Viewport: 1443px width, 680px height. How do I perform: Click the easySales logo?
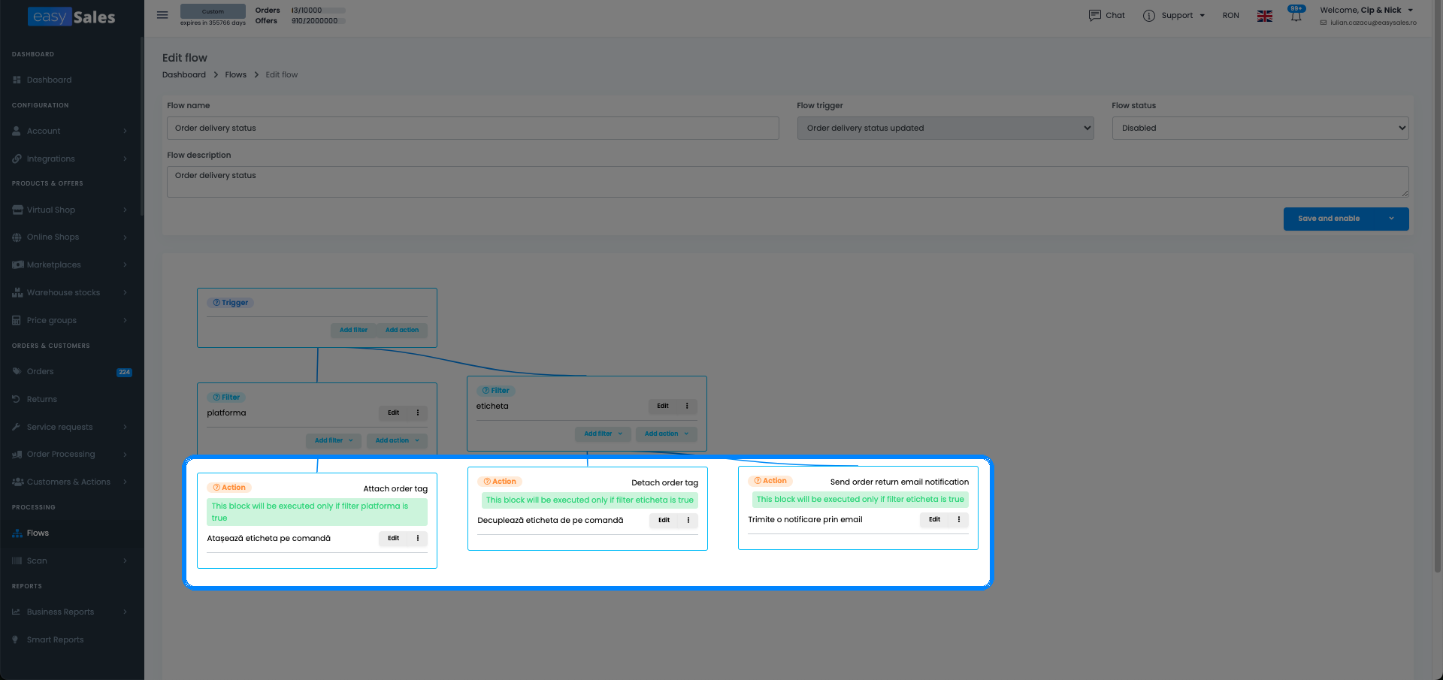coord(71,17)
